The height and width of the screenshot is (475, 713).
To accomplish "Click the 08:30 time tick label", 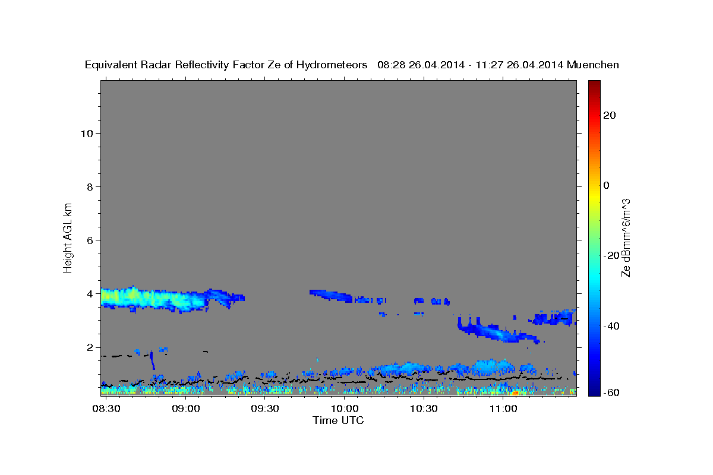I will 107,410.
